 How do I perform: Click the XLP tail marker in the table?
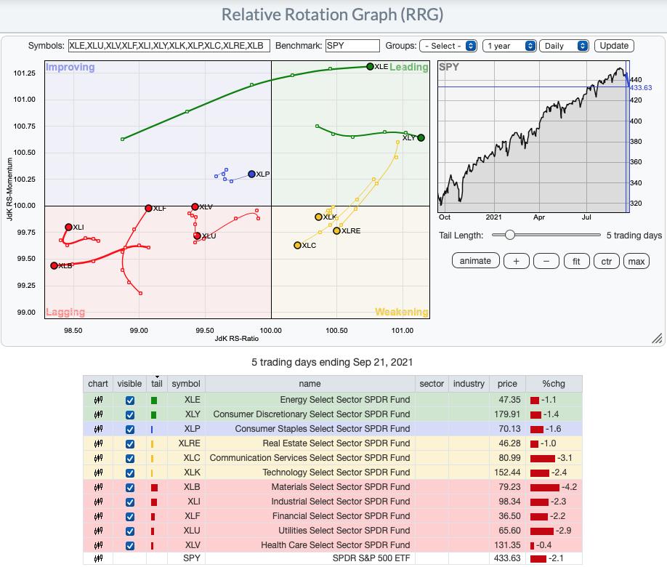(152, 430)
